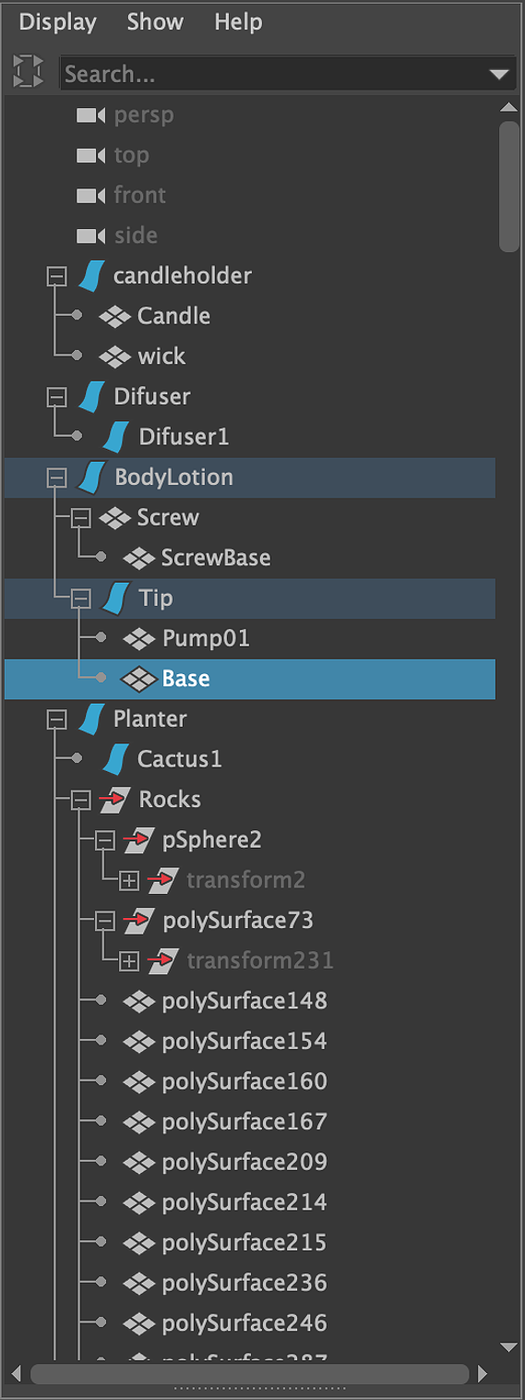Expand the transform2 node
The height and width of the screenshot is (1400, 525).
[x=129, y=881]
